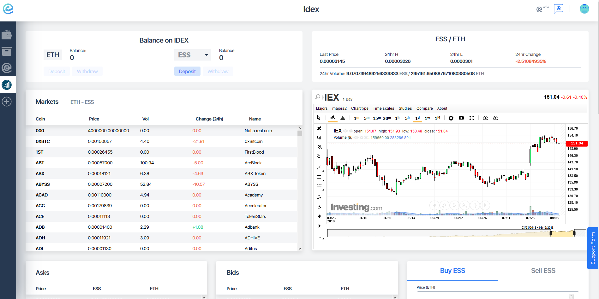
Task: Open the lock circle icon in the sidebar
Action: 7,68
